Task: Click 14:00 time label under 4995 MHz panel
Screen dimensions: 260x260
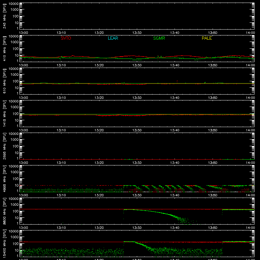Action: [x=250, y=195]
